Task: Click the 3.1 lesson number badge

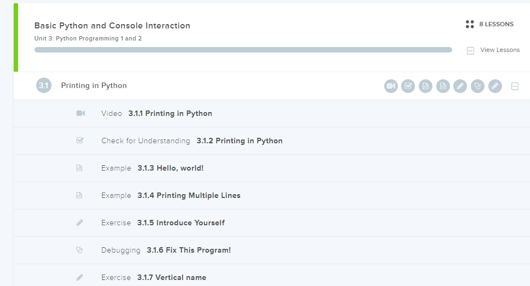Action: click(44, 86)
